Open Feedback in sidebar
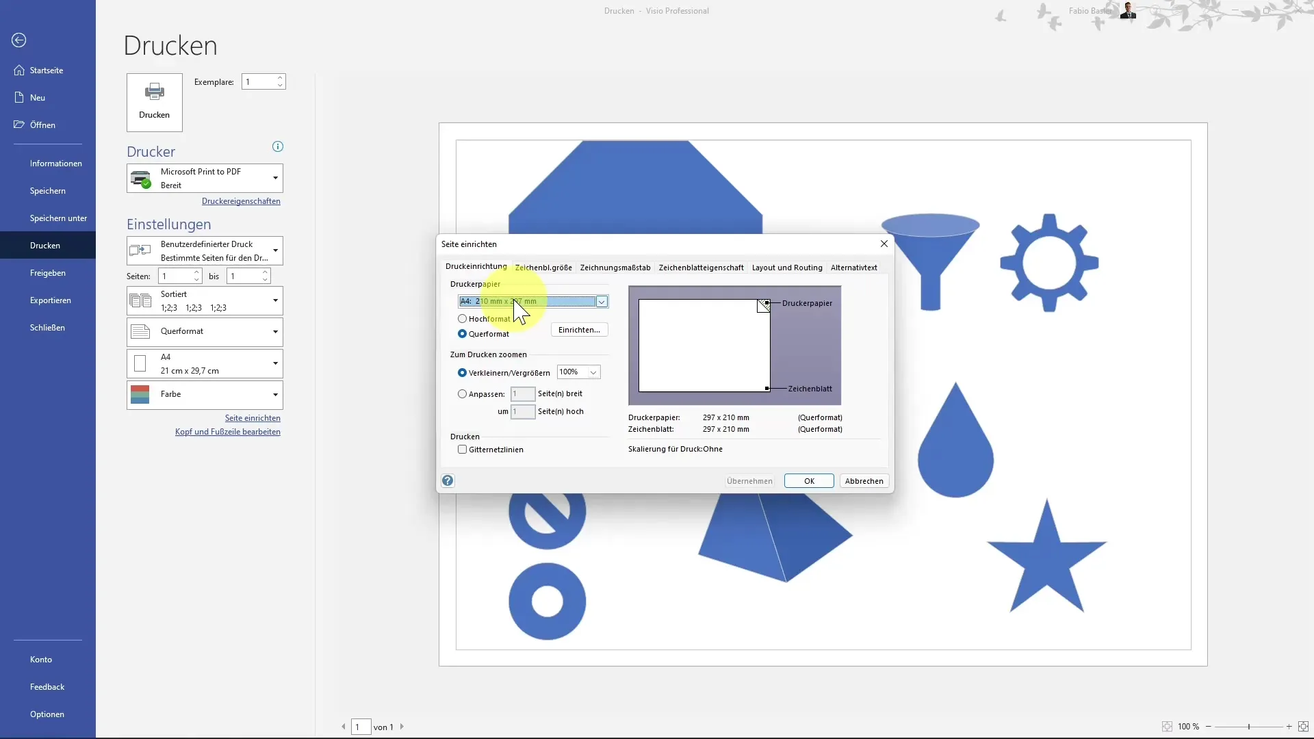Viewport: 1314px width, 739px height. pyautogui.click(x=47, y=687)
